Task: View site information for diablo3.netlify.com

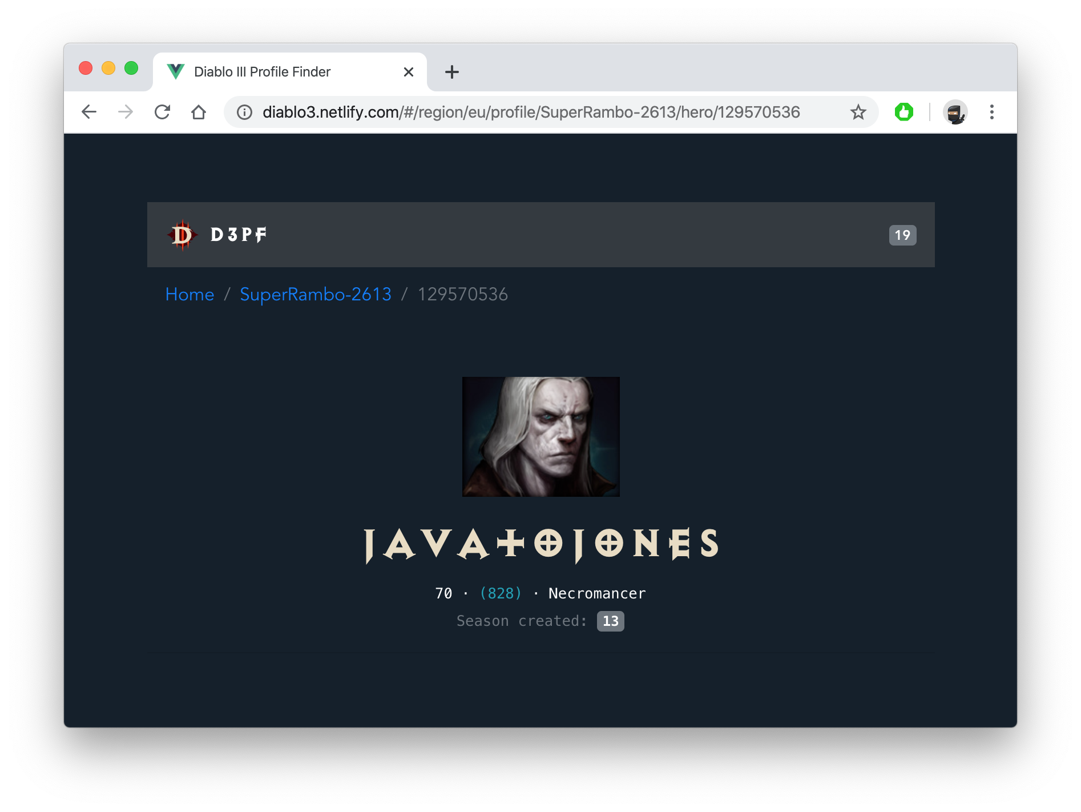Action: (x=244, y=112)
